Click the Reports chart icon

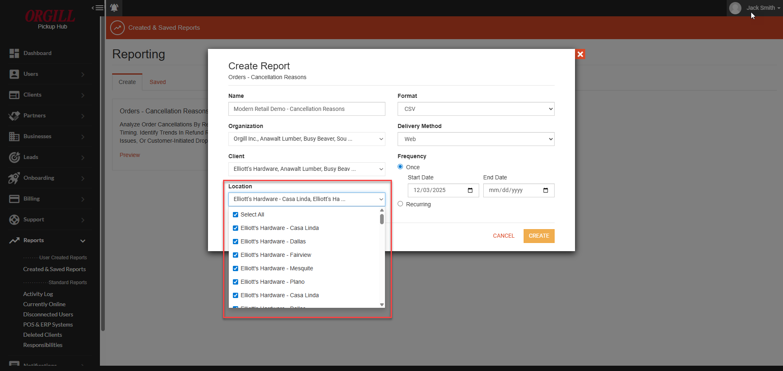[14, 241]
